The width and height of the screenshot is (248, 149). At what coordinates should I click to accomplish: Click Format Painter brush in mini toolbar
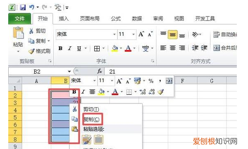click(x=160, y=92)
